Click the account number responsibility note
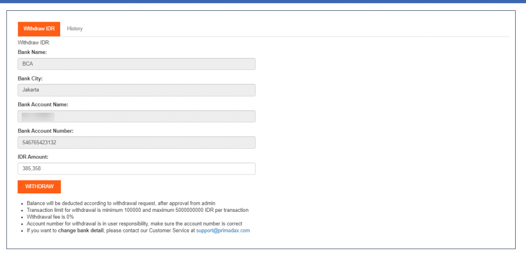This screenshot has height=257, width=526. click(x=135, y=224)
